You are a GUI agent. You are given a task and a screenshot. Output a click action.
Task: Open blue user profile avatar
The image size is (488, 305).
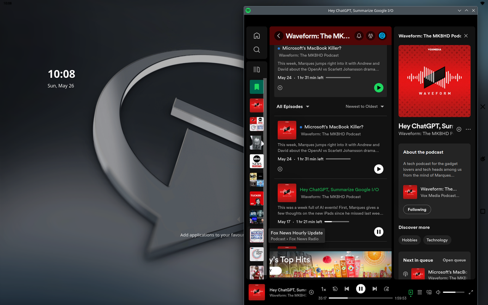pos(382,36)
